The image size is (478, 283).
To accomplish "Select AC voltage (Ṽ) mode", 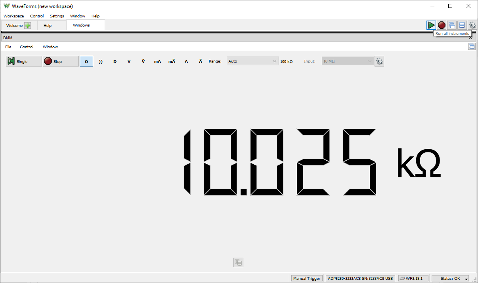I will click(x=143, y=61).
